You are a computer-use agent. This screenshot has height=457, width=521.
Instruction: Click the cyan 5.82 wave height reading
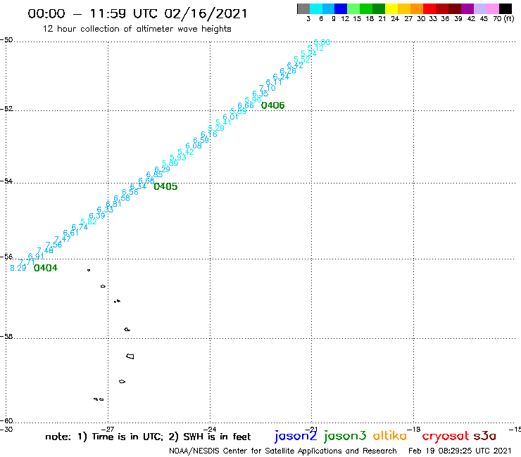89,221
